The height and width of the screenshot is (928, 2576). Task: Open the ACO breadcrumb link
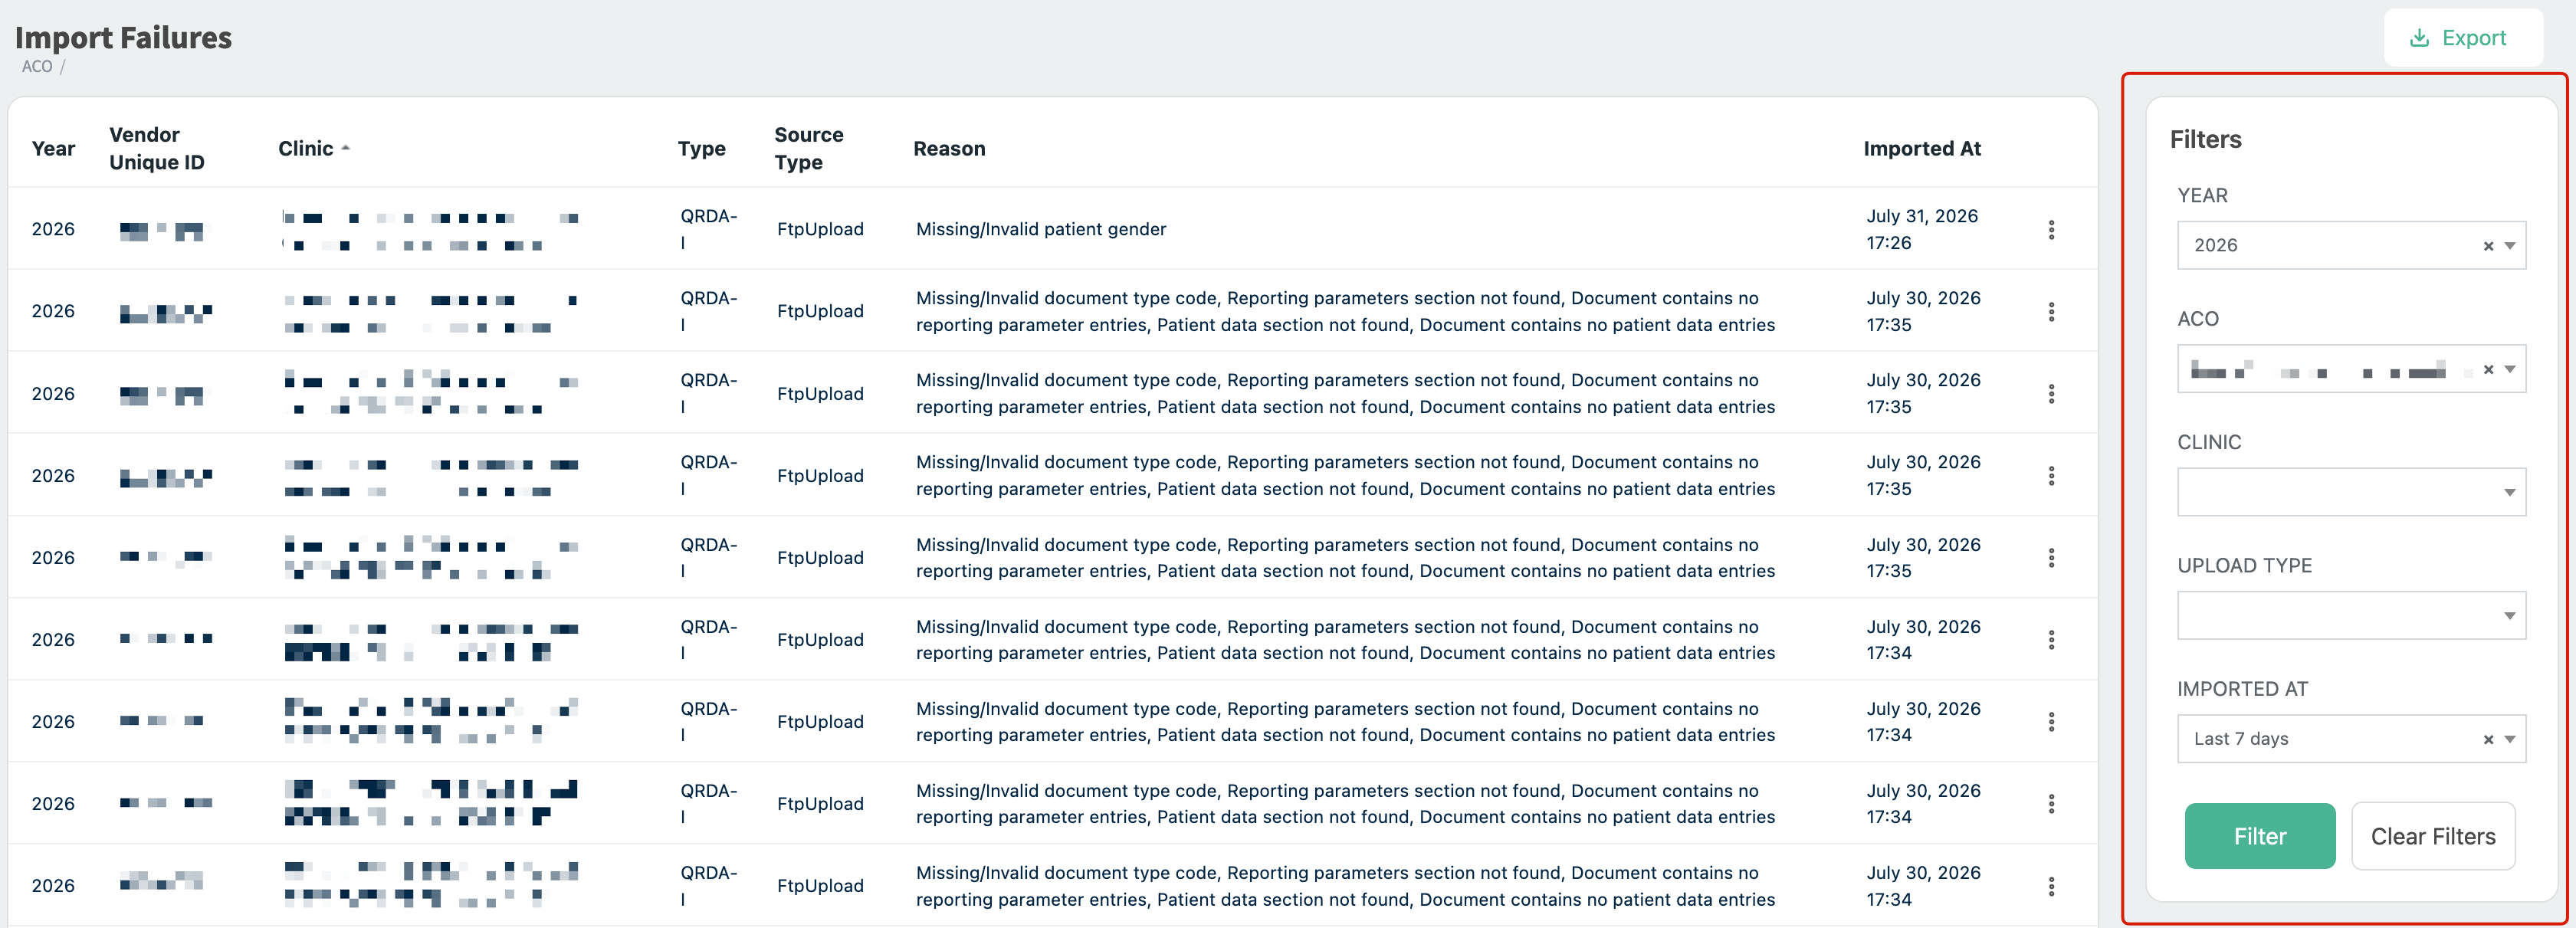37,67
